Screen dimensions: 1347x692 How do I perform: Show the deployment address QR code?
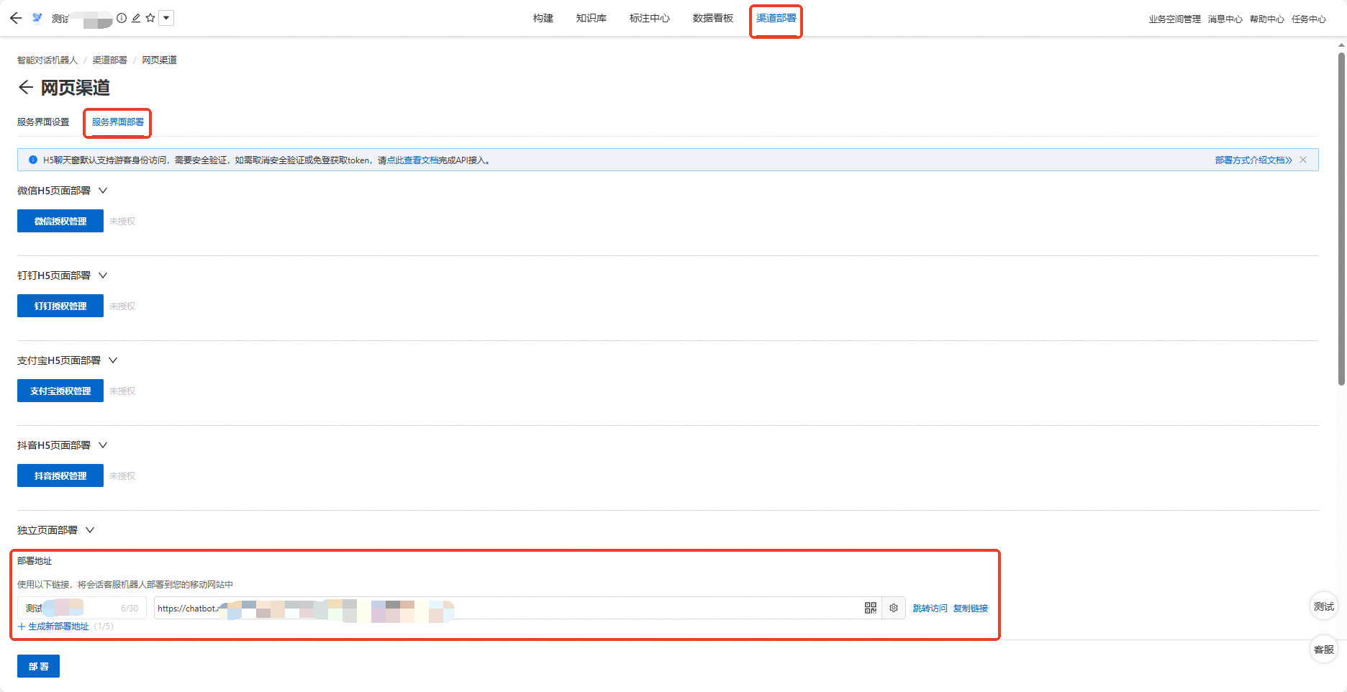[871, 608]
